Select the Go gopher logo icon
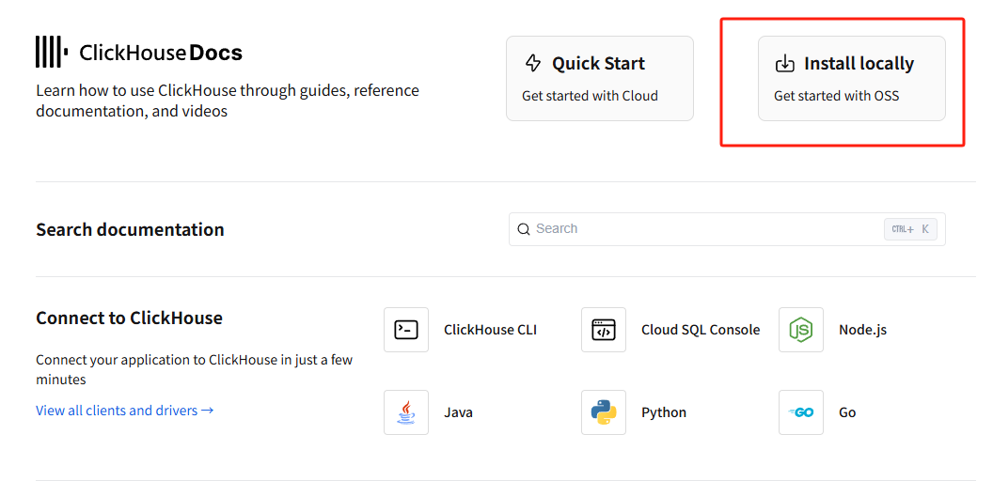This screenshot has height=481, width=993. [x=801, y=412]
